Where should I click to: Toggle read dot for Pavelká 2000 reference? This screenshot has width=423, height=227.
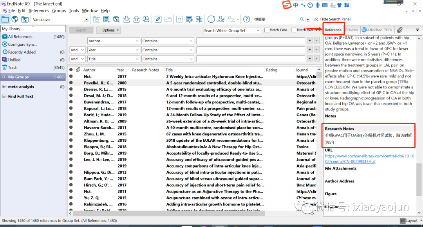71,83
